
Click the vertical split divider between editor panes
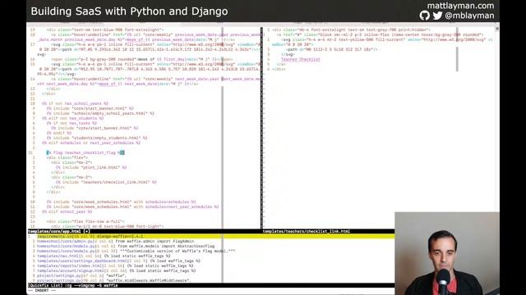pos(261,128)
